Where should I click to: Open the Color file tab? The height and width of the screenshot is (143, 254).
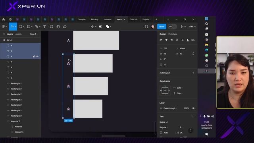click(133, 19)
